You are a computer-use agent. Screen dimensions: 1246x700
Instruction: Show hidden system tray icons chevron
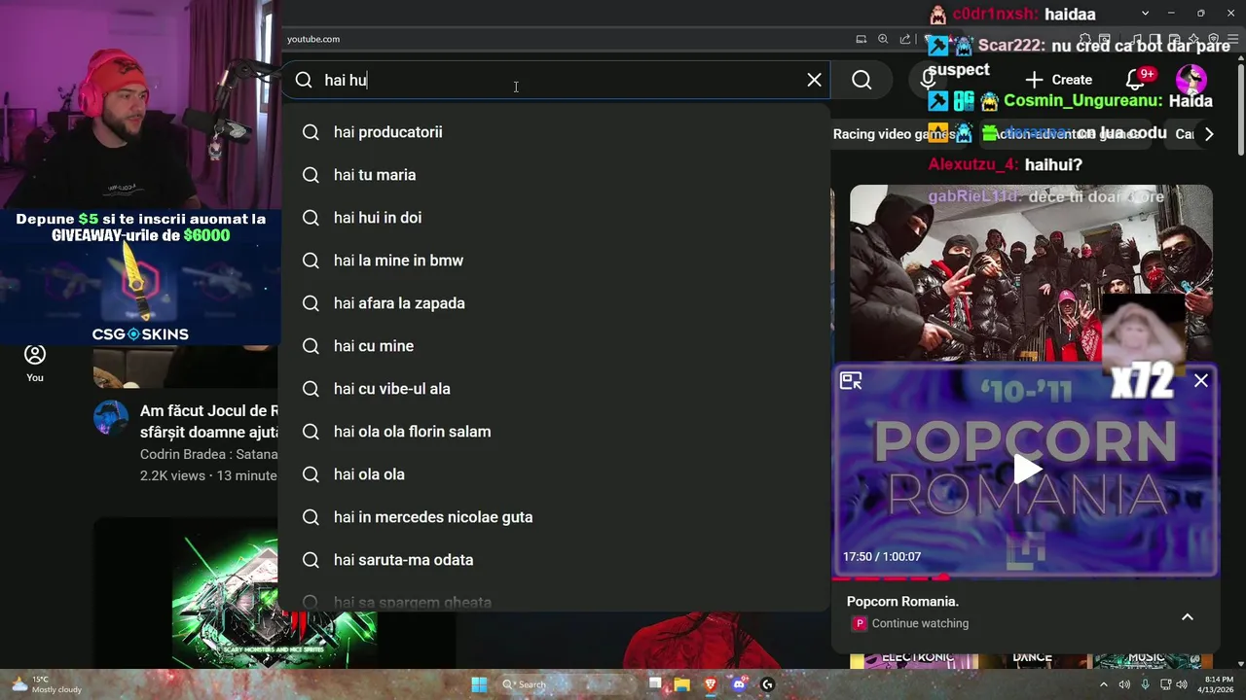(x=1103, y=684)
